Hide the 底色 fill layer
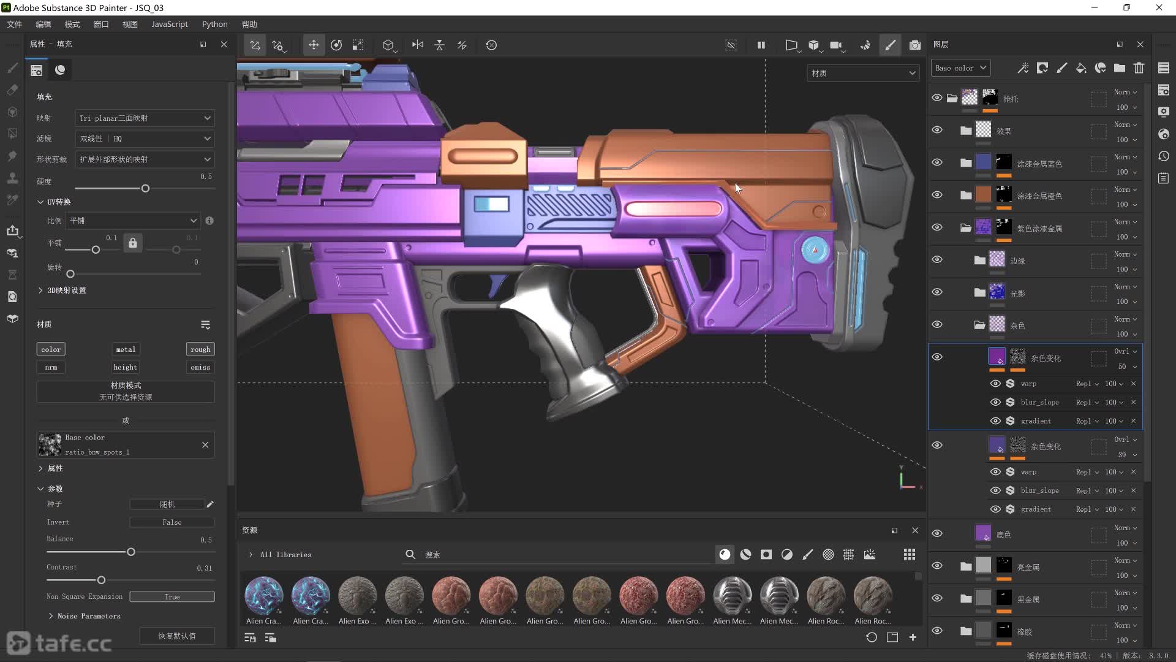 tap(937, 533)
